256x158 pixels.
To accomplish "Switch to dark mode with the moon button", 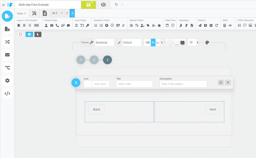I will [x=38, y=34].
